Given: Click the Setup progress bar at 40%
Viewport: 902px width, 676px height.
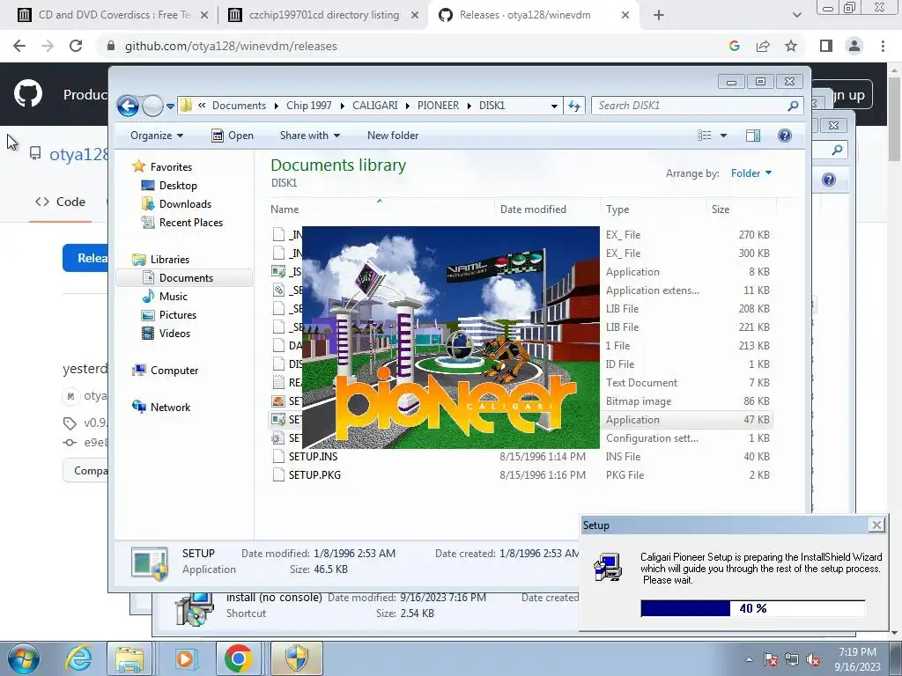Looking at the screenshot, I should coord(752,608).
